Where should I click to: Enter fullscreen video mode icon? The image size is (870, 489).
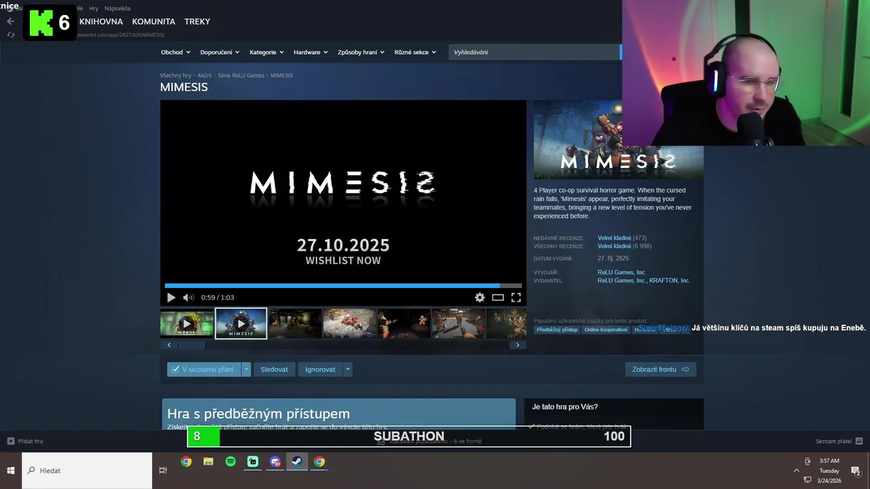[516, 297]
